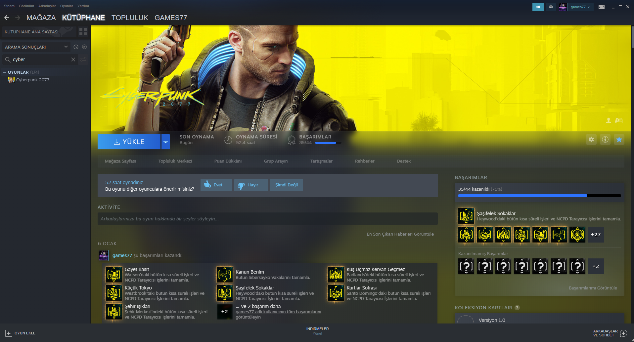This screenshot has width=634, height=342.
Task: Click the Cyberpunk 2077 icon in the game list
Action: click(11, 80)
